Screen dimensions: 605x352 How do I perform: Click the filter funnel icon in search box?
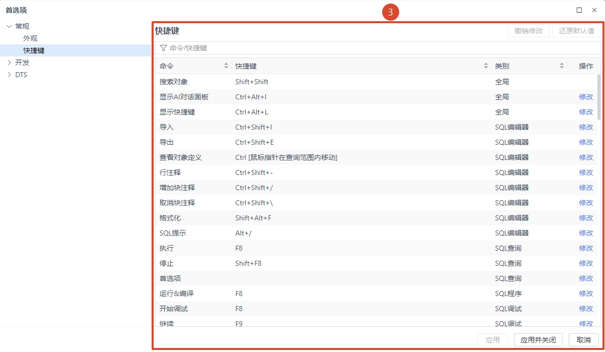pos(163,48)
